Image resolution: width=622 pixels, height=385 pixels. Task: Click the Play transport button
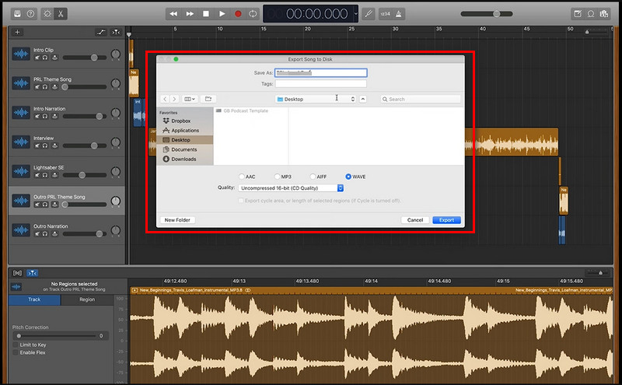pyautogui.click(x=222, y=14)
